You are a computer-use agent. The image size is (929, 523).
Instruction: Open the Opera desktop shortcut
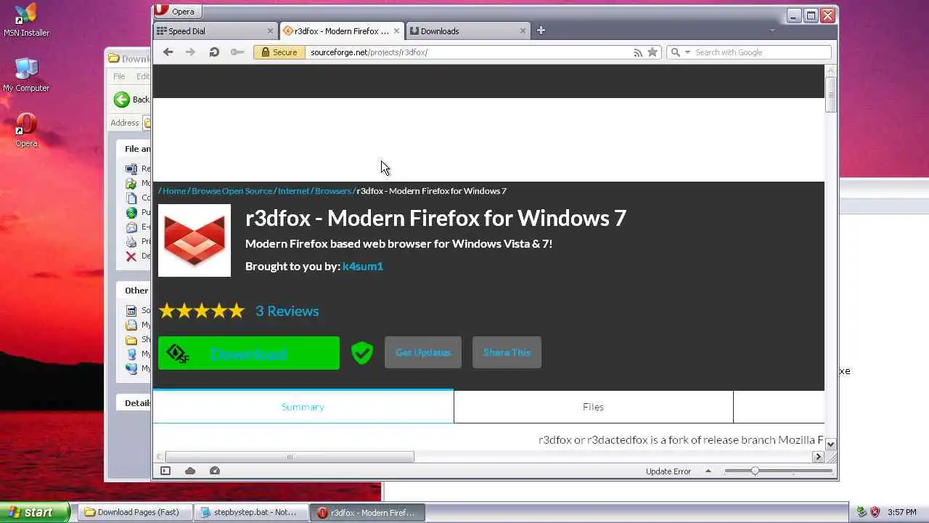tap(26, 130)
